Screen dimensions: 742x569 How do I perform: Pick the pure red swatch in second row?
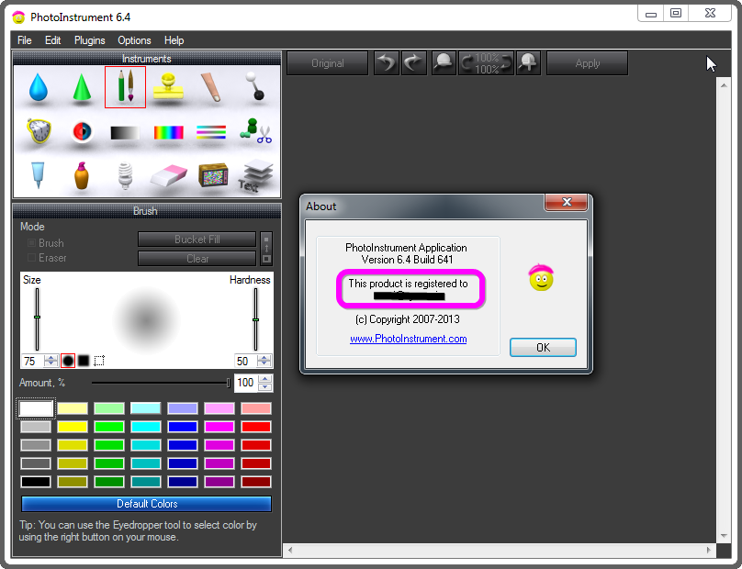[256, 427]
